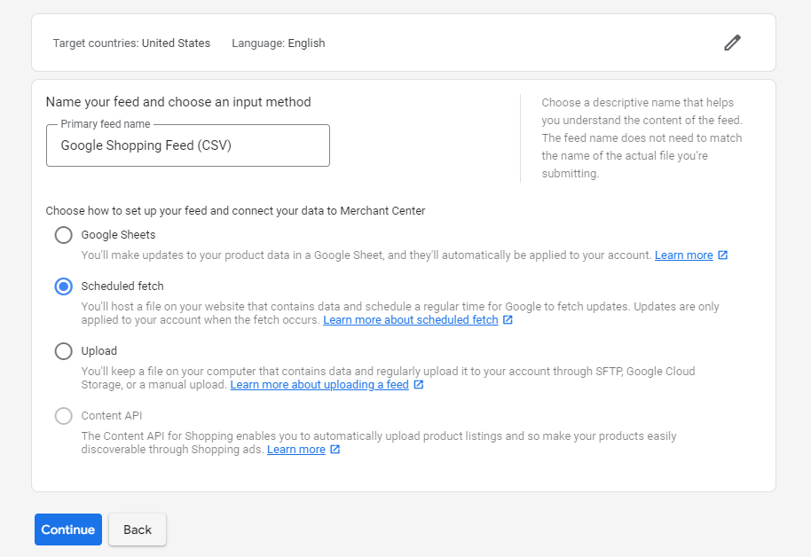Click the pencil edit icon for target countries
811x557 pixels.
[x=732, y=43]
